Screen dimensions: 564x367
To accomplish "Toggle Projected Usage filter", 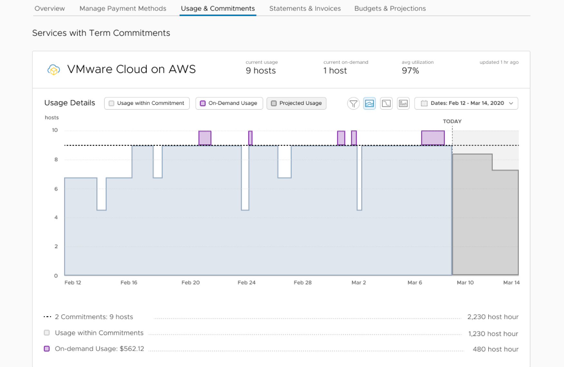I will click(x=297, y=103).
